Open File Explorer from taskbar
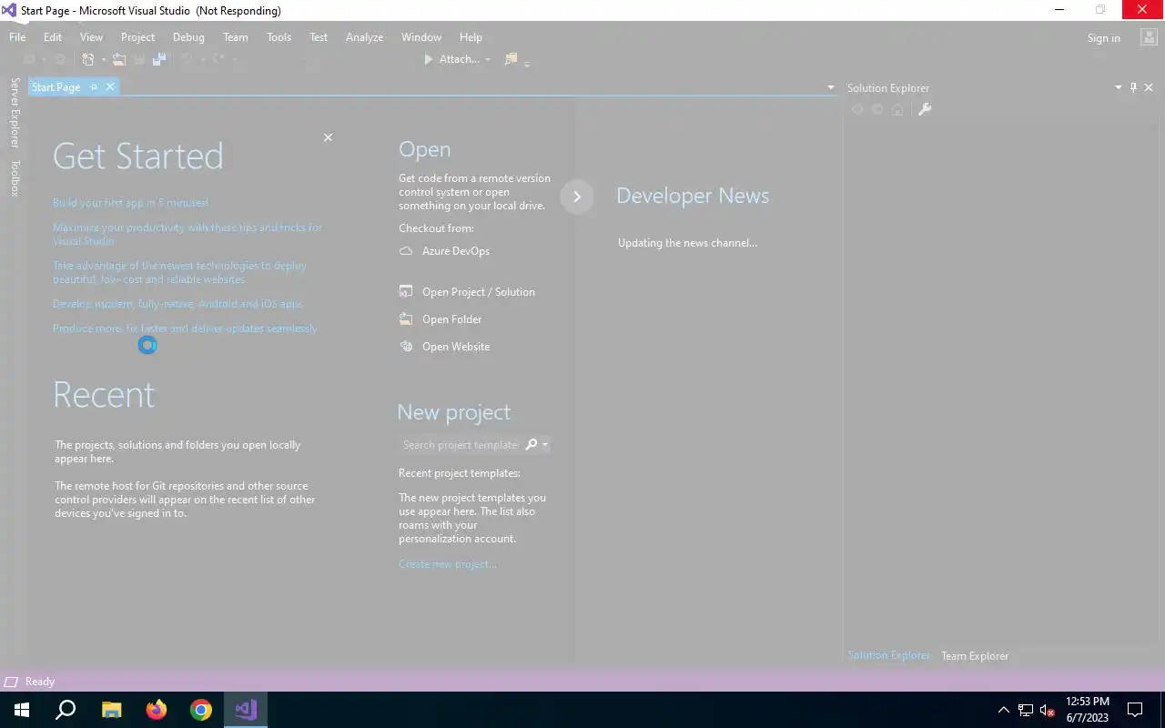 (111, 710)
